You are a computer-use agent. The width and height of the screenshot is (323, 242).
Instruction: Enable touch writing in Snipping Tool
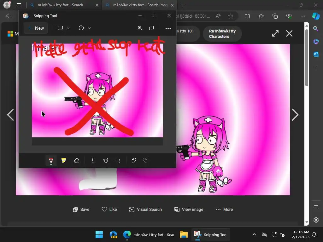(x=106, y=160)
